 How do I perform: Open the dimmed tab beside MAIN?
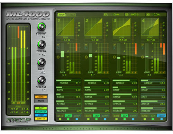71,15
